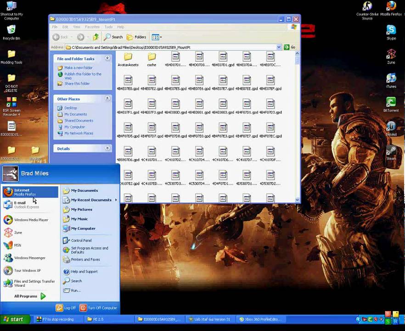Open Mozilla Firefox from Start menu Internet entry

(30, 192)
